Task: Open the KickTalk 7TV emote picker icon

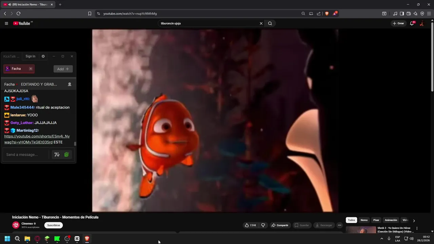Action: pos(57,155)
